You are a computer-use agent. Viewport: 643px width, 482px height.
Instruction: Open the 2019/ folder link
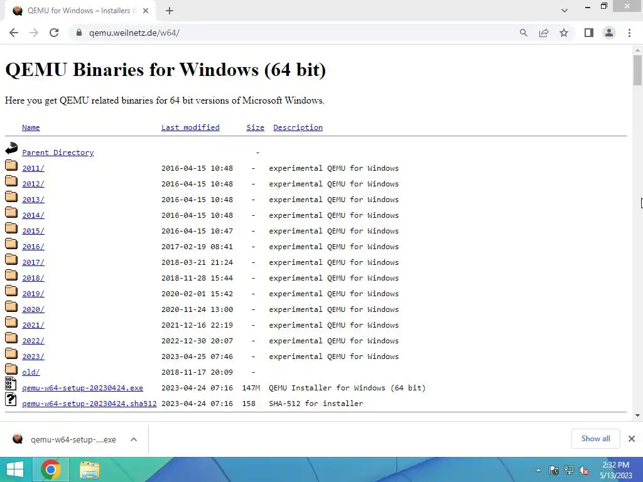click(x=33, y=294)
